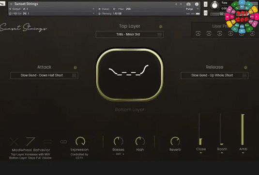Click the hamburger icon in Top Layer selector
Screen dimensions: 259x175
(159, 34)
